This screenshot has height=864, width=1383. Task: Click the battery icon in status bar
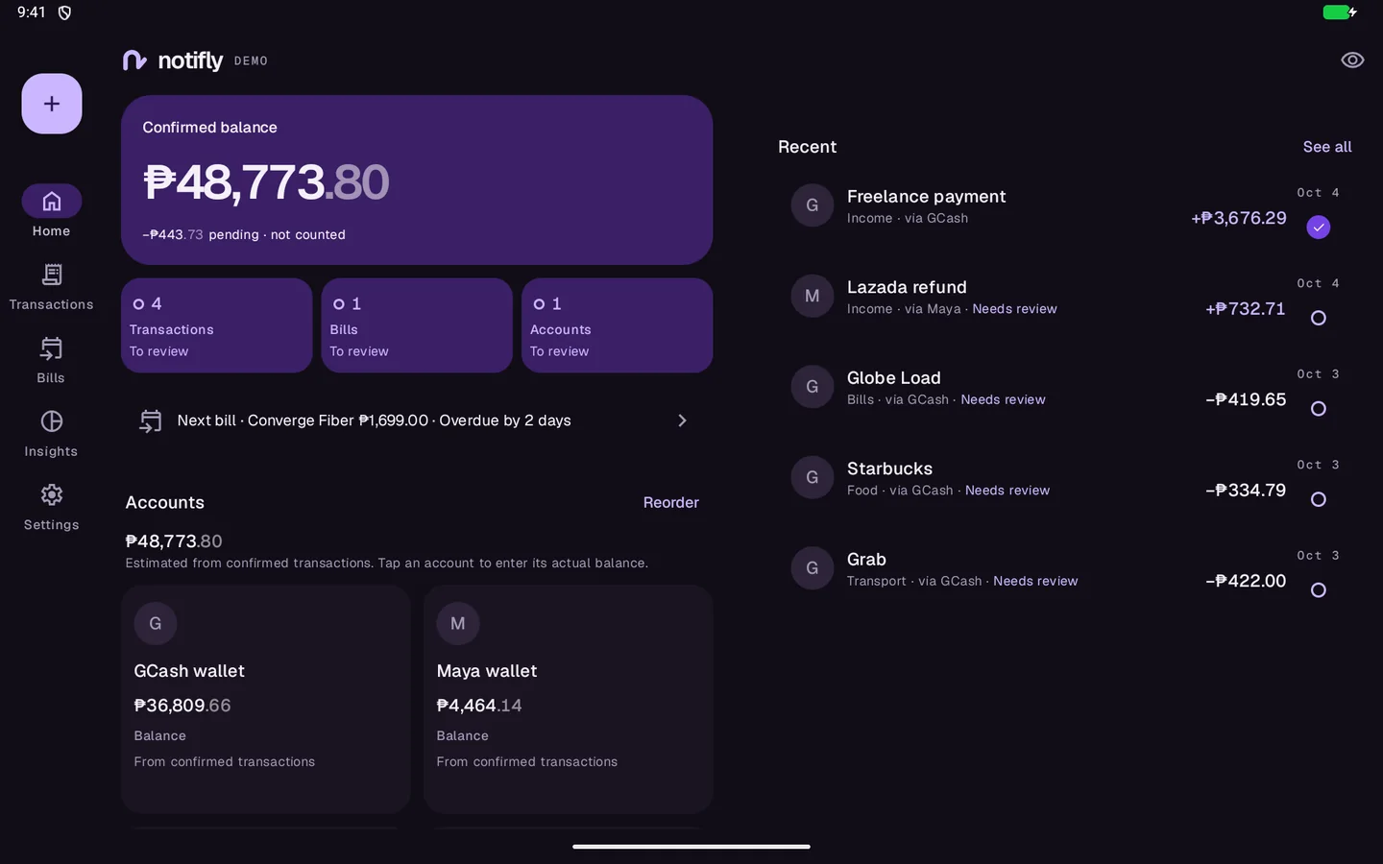pyautogui.click(x=1339, y=12)
